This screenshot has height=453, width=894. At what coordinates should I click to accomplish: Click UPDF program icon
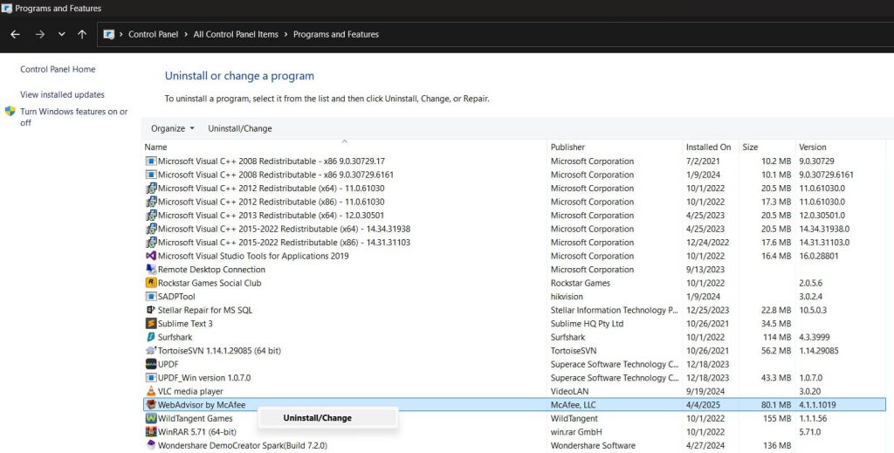[150, 364]
